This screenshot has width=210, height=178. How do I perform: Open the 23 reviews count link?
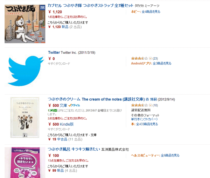pos(155,58)
